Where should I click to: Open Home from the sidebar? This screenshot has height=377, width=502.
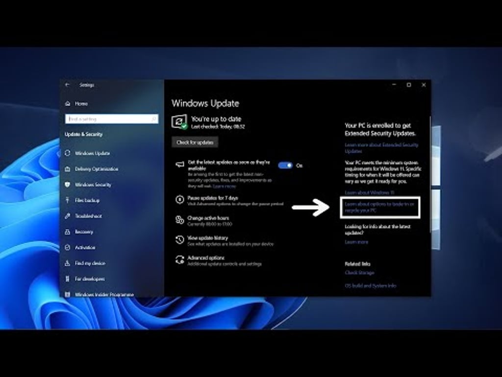click(81, 104)
